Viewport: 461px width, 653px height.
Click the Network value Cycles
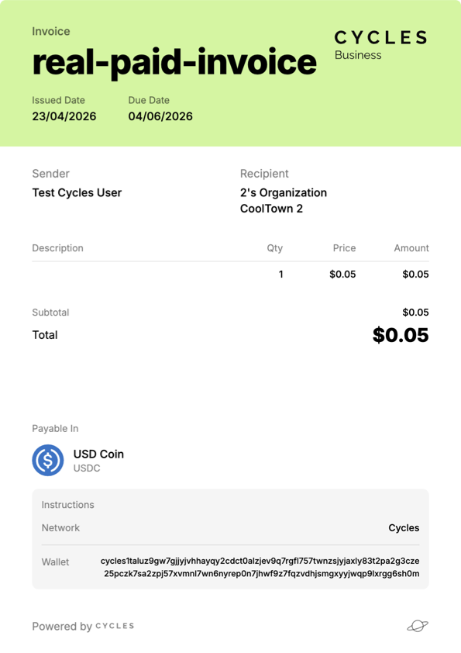point(404,528)
